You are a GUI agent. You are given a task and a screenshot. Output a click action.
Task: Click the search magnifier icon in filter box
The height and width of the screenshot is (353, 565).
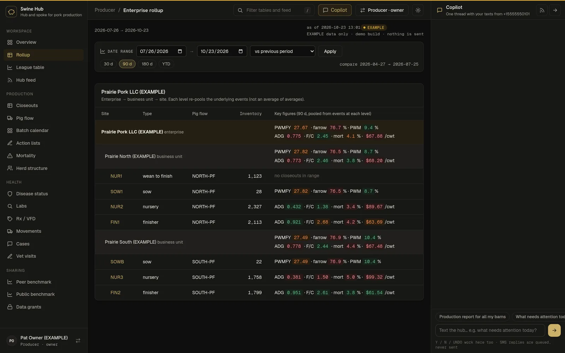(x=240, y=10)
